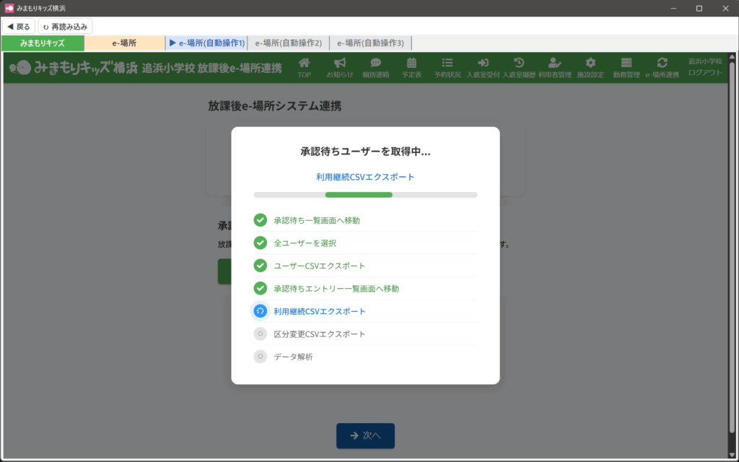Open 利用者管理 user edit icon
Viewport: 739px width, 462px height.
(554, 64)
